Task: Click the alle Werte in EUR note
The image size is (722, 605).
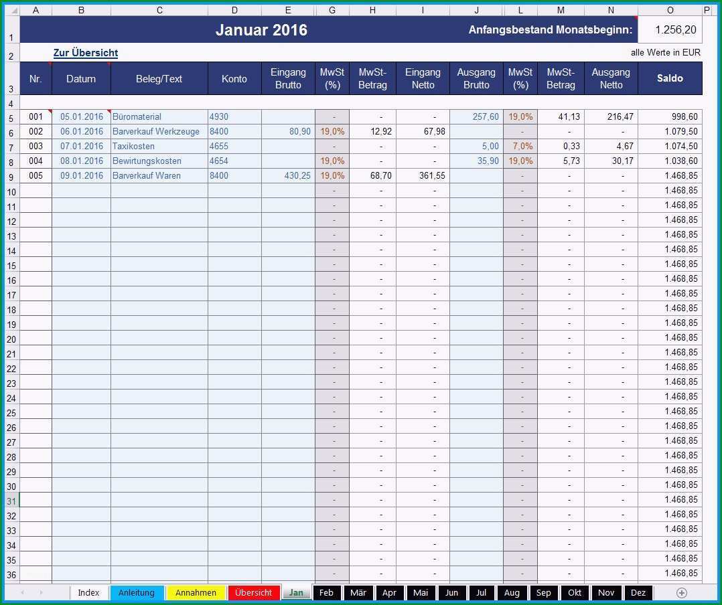Action: point(665,53)
